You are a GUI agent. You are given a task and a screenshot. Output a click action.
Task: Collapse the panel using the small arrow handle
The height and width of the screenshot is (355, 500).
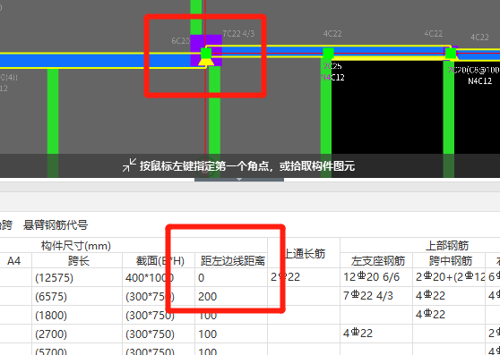point(239,180)
